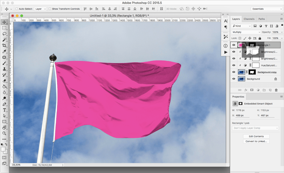The image size is (284, 173).
Task: Switch to the Paths tab
Action: click(262, 19)
